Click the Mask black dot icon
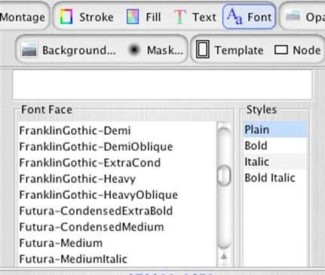This screenshot has width=325, height=275. (134, 50)
